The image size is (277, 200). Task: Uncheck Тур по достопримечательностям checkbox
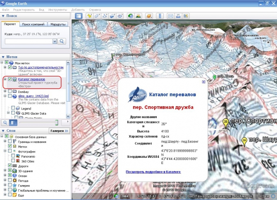(x=10, y=67)
